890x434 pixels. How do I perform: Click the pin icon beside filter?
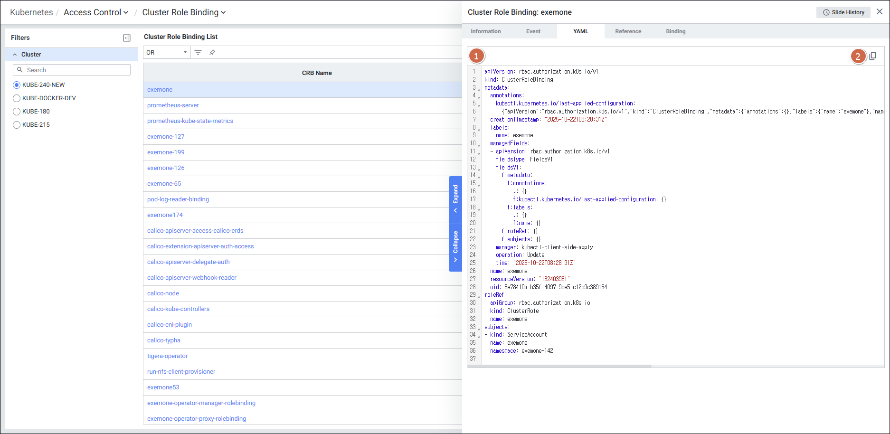pyautogui.click(x=212, y=52)
